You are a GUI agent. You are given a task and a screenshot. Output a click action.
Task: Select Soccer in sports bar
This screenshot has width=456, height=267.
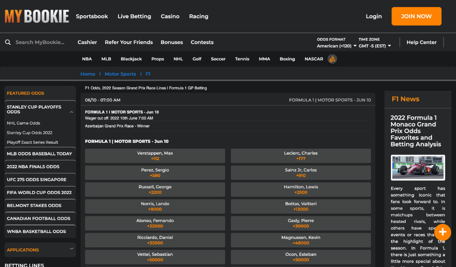(218, 59)
